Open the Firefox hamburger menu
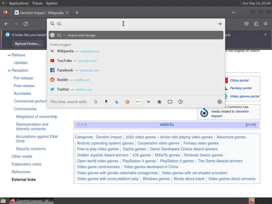This screenshot has width=272, height=204. tap(266, 24)
